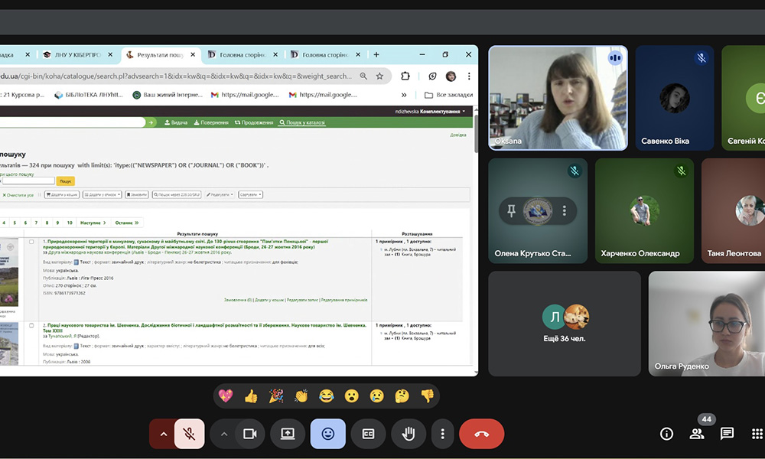Turn on the camera
This screenshot has width=765, height=459.
point(249,434)
